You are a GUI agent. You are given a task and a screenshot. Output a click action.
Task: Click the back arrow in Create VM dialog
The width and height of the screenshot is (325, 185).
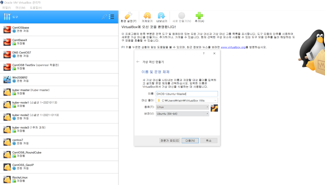[138, 62]
